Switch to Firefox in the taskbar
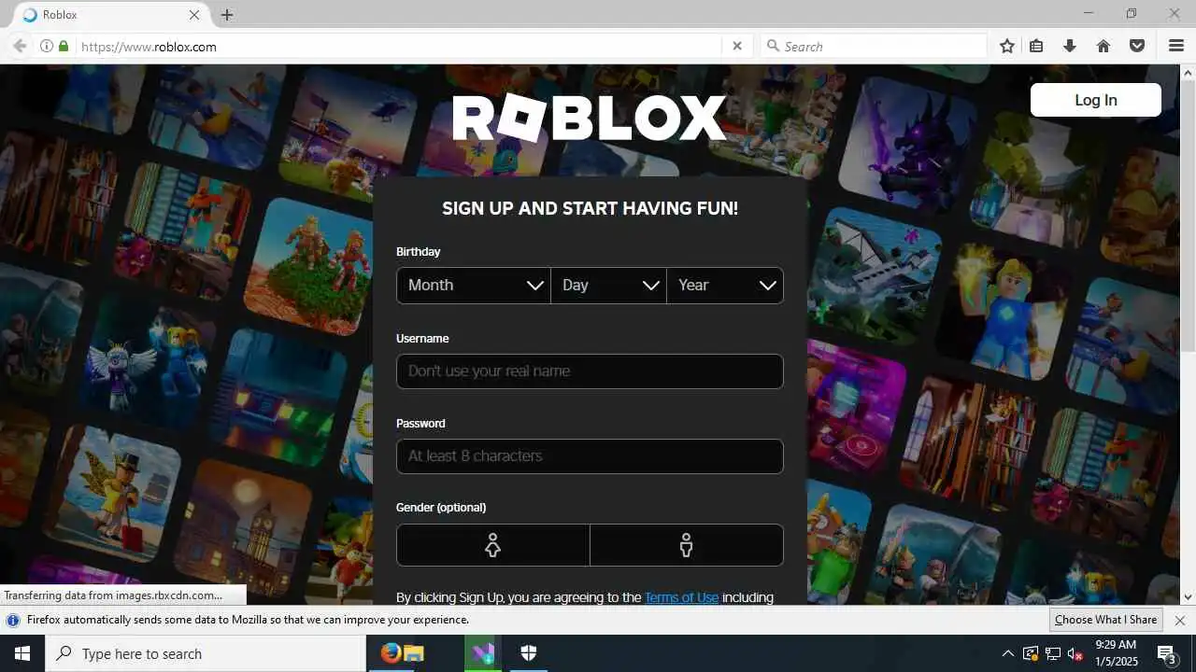The height and width of the screenshot is (672, 1196). (391, 653)
